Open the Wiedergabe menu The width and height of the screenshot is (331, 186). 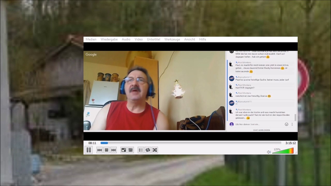click(109, 39)
